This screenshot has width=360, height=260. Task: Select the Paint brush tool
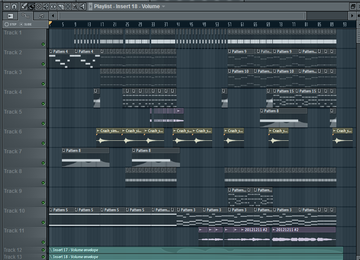coord(31,6)
